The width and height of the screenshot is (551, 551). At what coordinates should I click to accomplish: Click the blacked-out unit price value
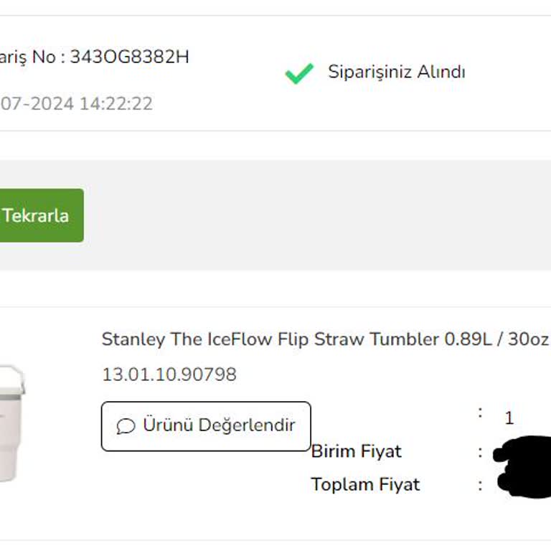tap(524, 452)
